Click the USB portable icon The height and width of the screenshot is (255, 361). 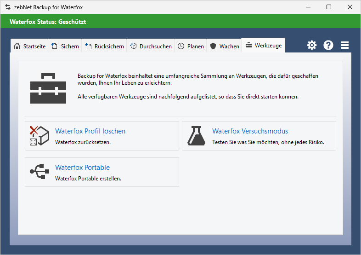pyautogui.click(x=39, y=172)
